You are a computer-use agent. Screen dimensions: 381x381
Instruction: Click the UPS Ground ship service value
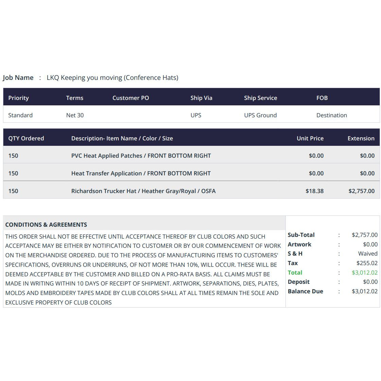click(260, 115)
